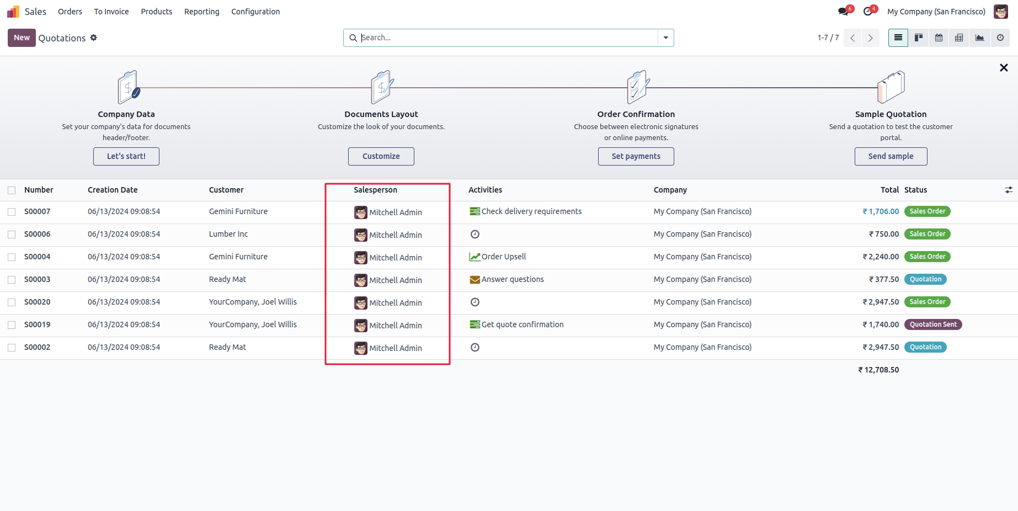Screen dimensions: 1018x511
Task: Open the activity view
Action: 1000,38
